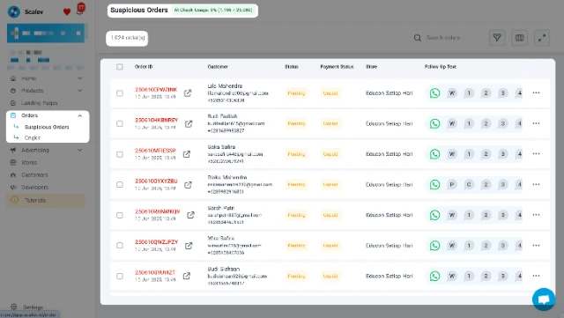Select Ongkir submenu item

pos(33,137)
